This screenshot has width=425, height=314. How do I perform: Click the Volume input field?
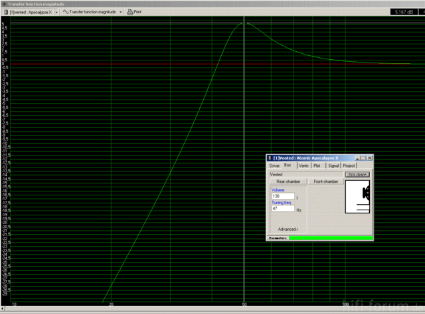282,196
